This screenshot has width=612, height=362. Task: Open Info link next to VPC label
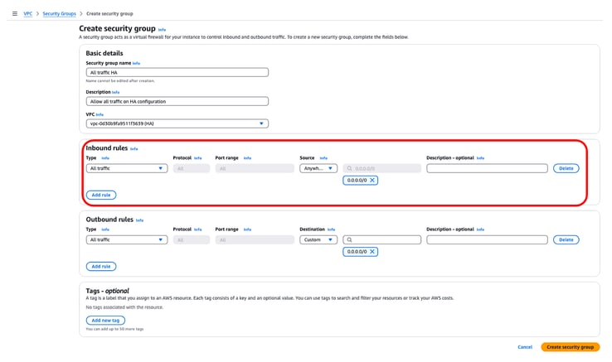[100, 114]
